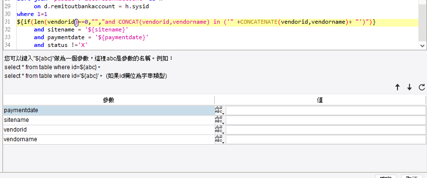Click the vendorid value input field
Viewport: 427px width, 178px height.
pos(326,130)
